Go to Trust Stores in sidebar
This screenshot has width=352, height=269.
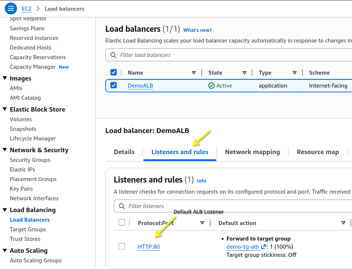point(25,239)
